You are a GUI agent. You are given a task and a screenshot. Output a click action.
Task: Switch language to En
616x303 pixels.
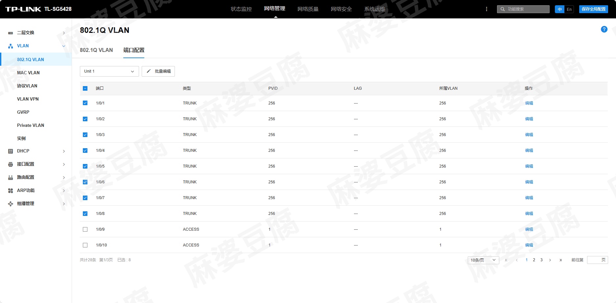569,9
